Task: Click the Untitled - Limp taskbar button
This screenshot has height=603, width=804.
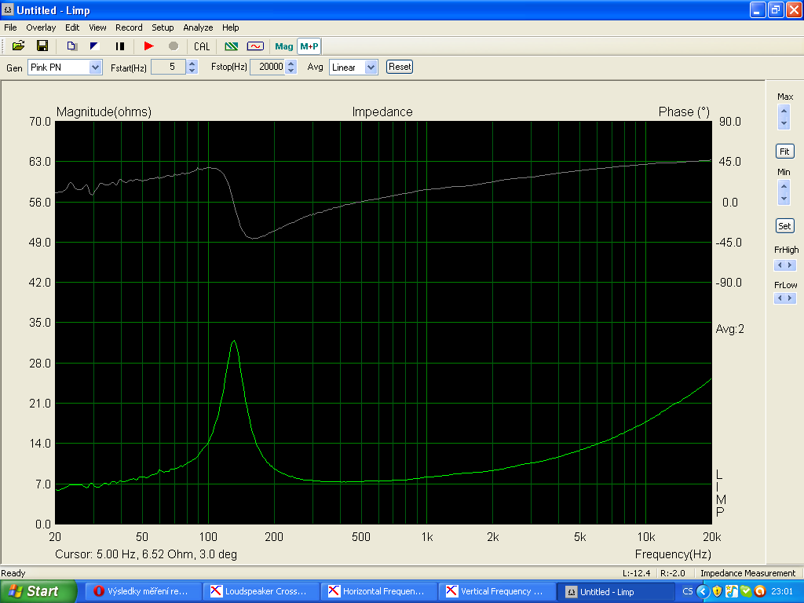Action: (x=615, y=592)
